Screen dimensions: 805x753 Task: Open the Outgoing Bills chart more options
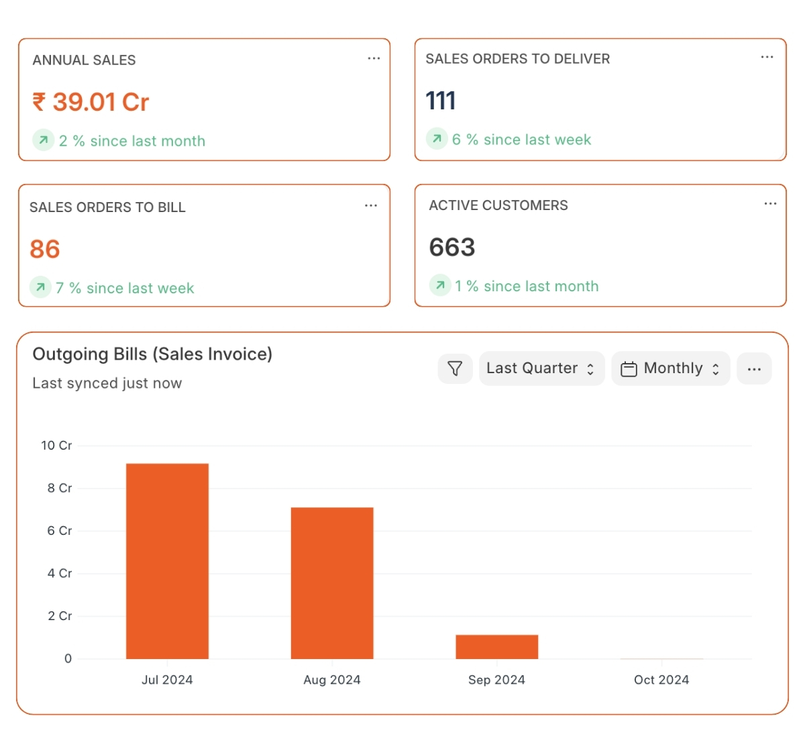click(754, 369)
